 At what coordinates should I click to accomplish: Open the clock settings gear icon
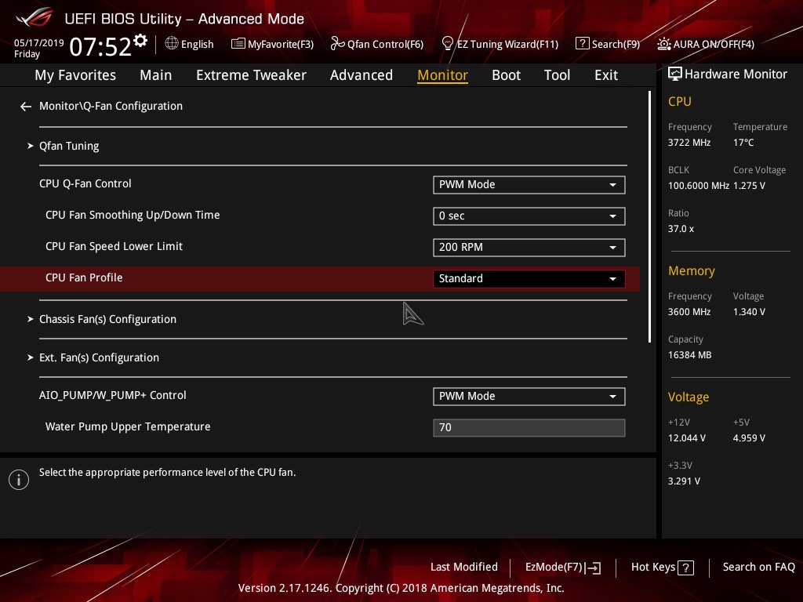pyautogui.click(x=140, y=40)
